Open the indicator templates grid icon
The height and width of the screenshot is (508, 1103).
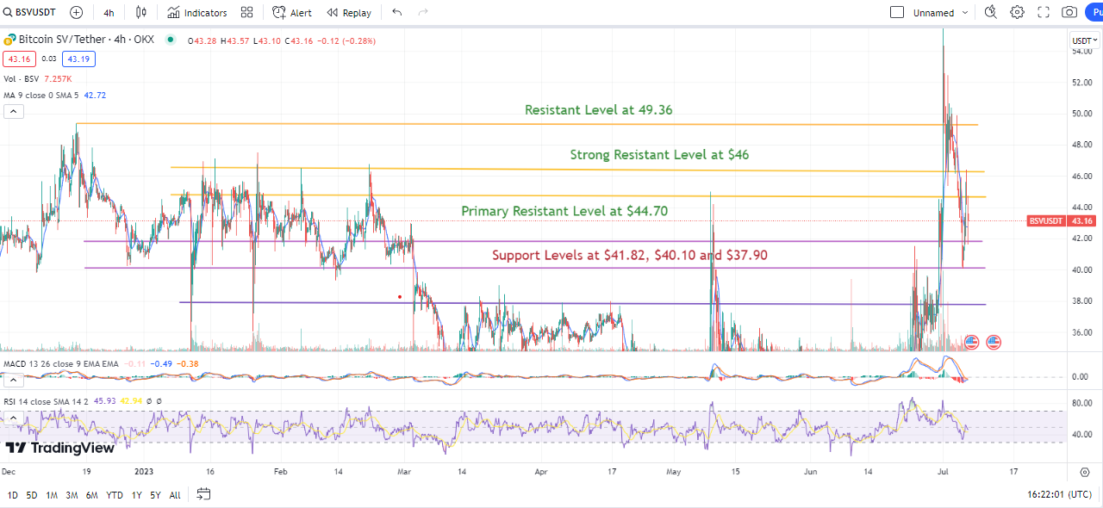pyautogui.click(x=247, y=12)
